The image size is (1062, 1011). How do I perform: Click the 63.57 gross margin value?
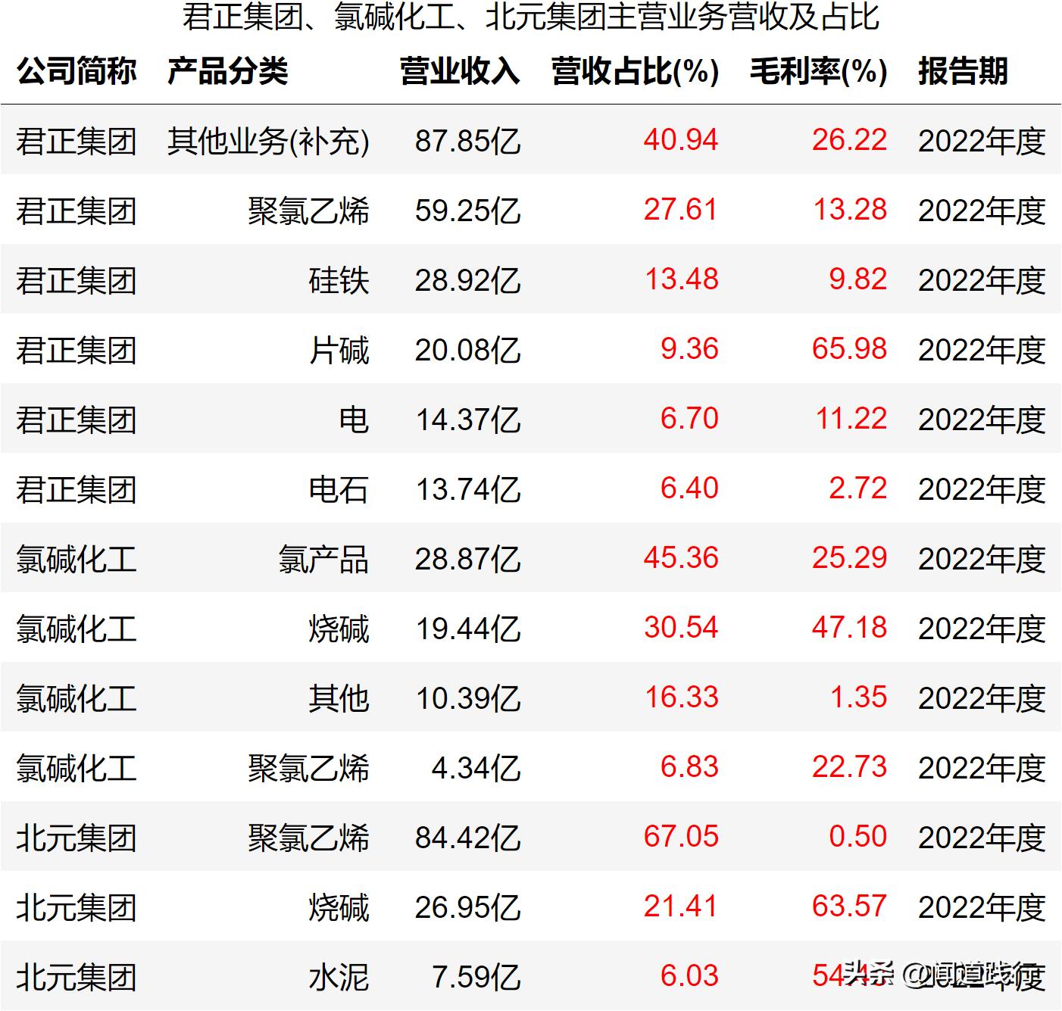pyautogui.click(x=849, y=906)
